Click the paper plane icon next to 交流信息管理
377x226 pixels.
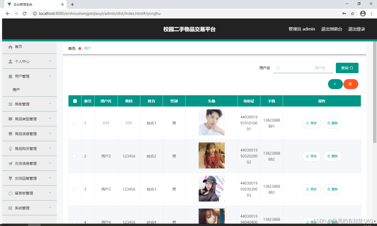coord(10,164)
